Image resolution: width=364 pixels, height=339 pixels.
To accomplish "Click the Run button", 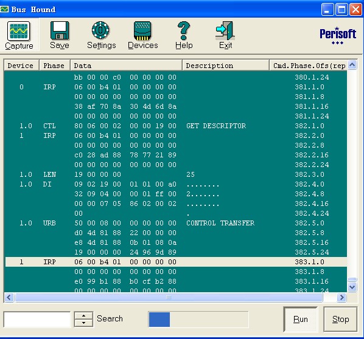I will click(x=301, y=319).
